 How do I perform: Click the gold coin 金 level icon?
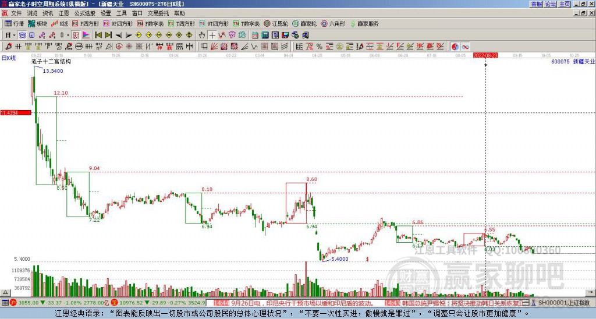(339, 47)
